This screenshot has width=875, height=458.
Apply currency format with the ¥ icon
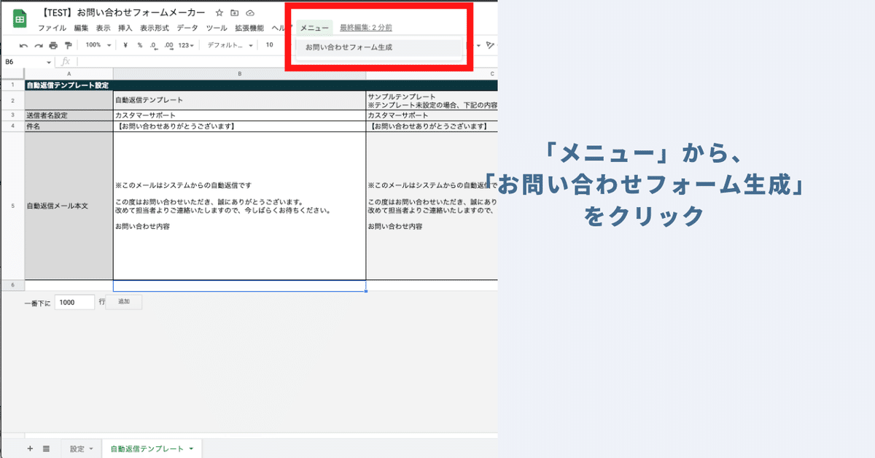(x=125, y=44)
